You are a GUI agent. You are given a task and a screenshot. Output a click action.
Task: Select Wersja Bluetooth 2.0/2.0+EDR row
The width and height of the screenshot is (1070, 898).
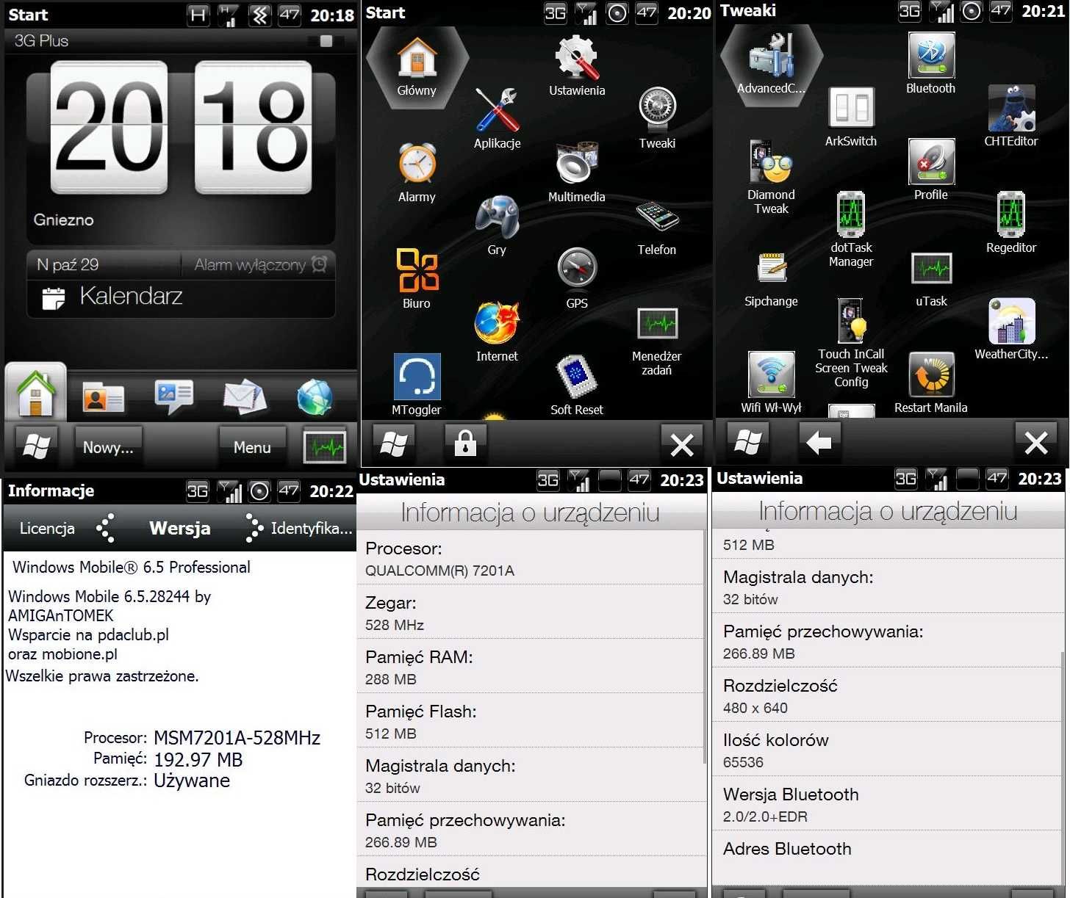[888, 805]
